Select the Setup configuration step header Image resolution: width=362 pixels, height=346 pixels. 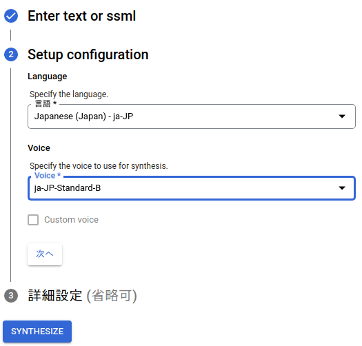(x=88, y=54)
